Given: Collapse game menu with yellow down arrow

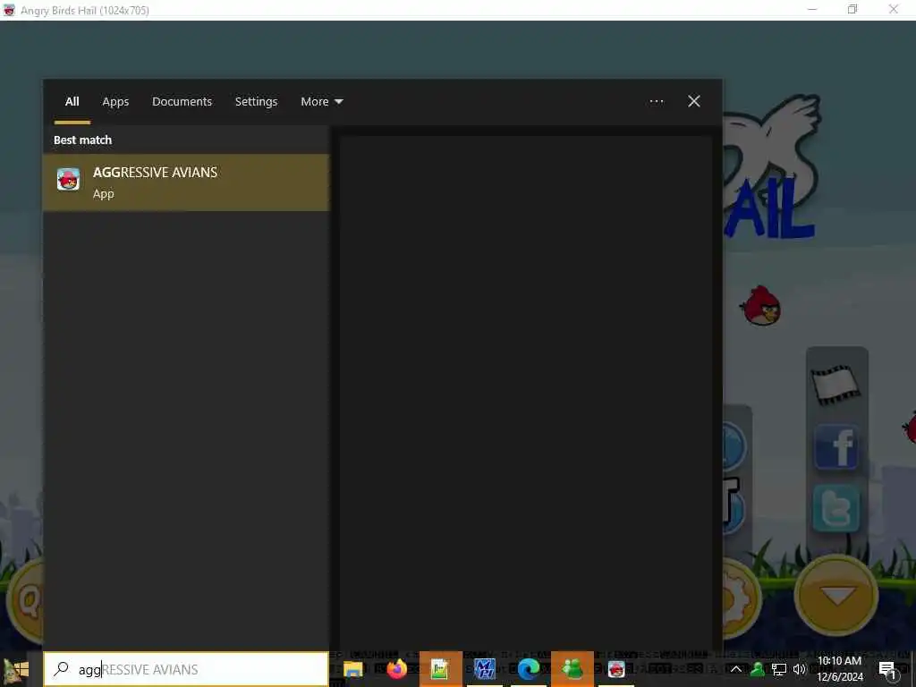Looking at the screenshot, I should tap(836, 595).
